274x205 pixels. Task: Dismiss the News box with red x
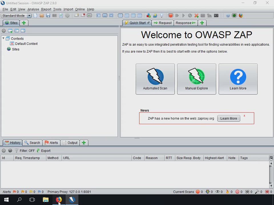[x=244, y=116]
